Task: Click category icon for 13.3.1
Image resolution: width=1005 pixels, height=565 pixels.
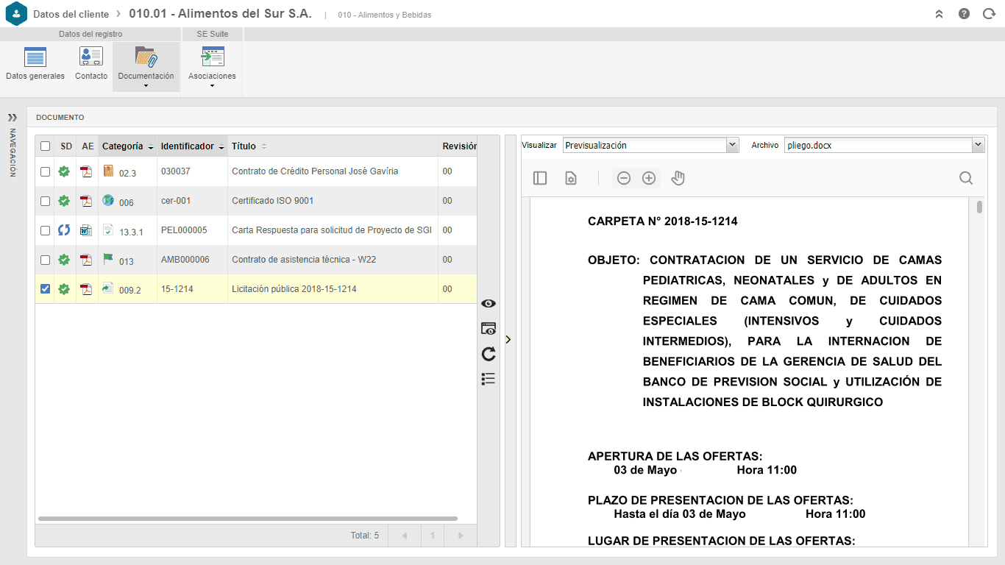Action: pyautogui.click(x=109, y=230)
